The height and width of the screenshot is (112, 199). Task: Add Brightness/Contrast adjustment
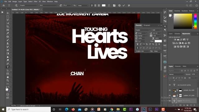[x=175, y=40]
